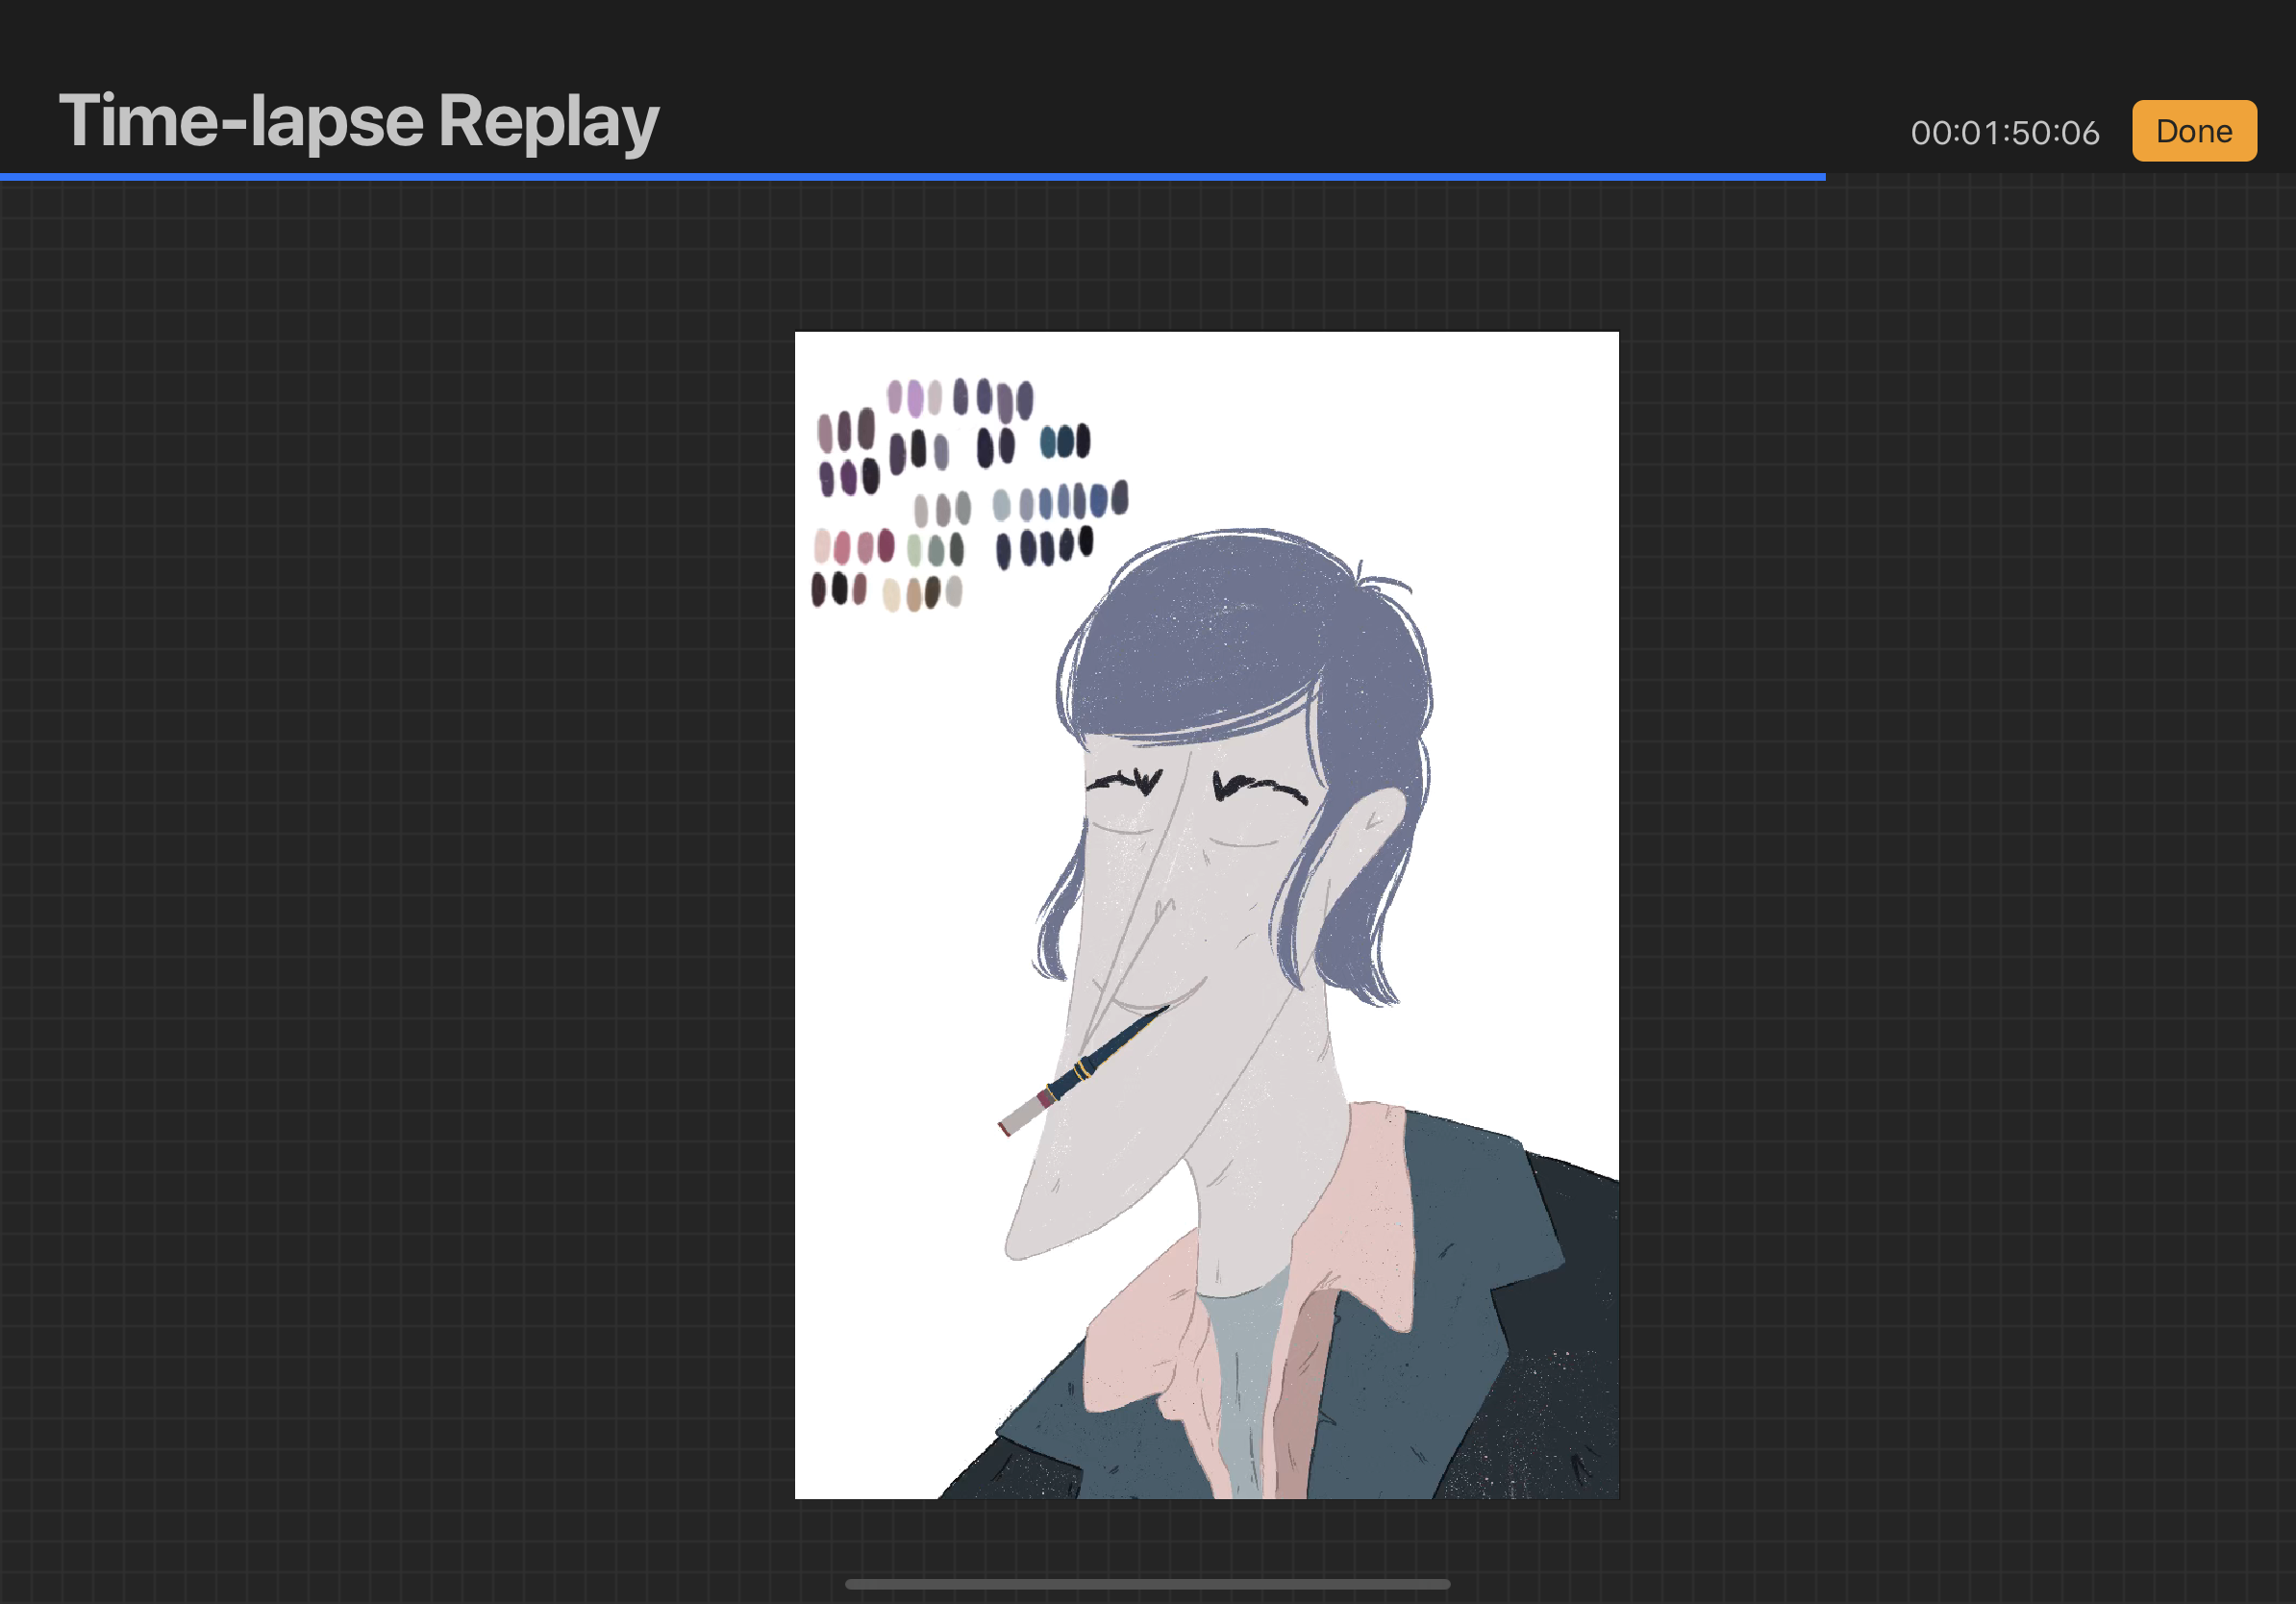Image resolution: width=2296 pixels, height=1604 pixels.
Task: Click the time-lapse replay progress bar
Action: [1148, 177]
